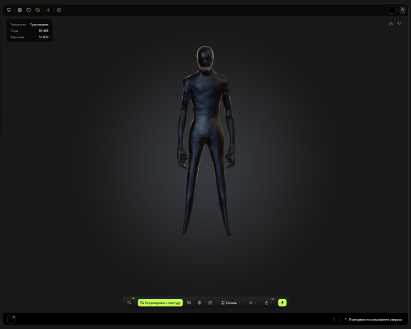Click the small thumbnail at bottom left
The width and height of the screenshot is (411, 329).
click(11, 319)
